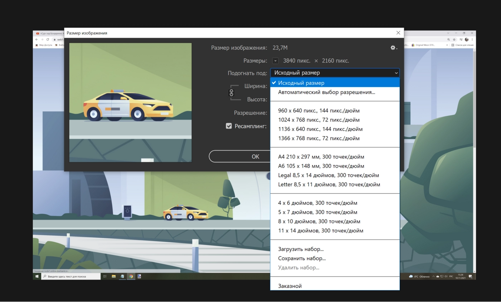Open Task View on the taskbar
The height and width of the screenshot is (302, 501).
click(105, 276)
